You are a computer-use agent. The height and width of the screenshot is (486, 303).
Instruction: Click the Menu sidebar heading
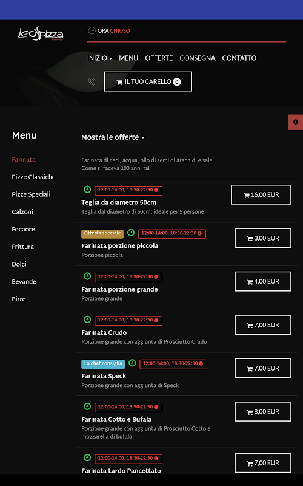[24, 135]
